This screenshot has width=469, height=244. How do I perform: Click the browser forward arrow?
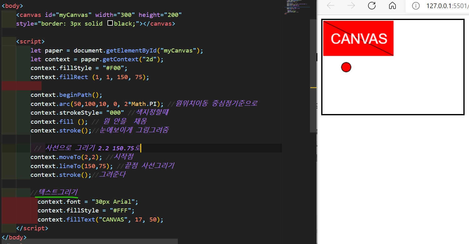tap(351, 6)
